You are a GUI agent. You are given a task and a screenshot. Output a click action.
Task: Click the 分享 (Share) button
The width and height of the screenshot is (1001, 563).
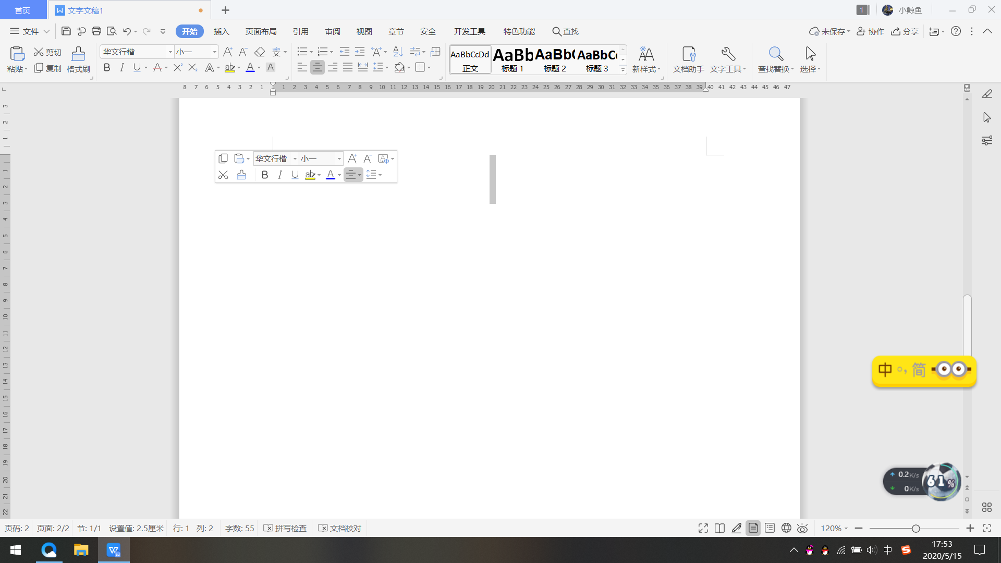905,31
